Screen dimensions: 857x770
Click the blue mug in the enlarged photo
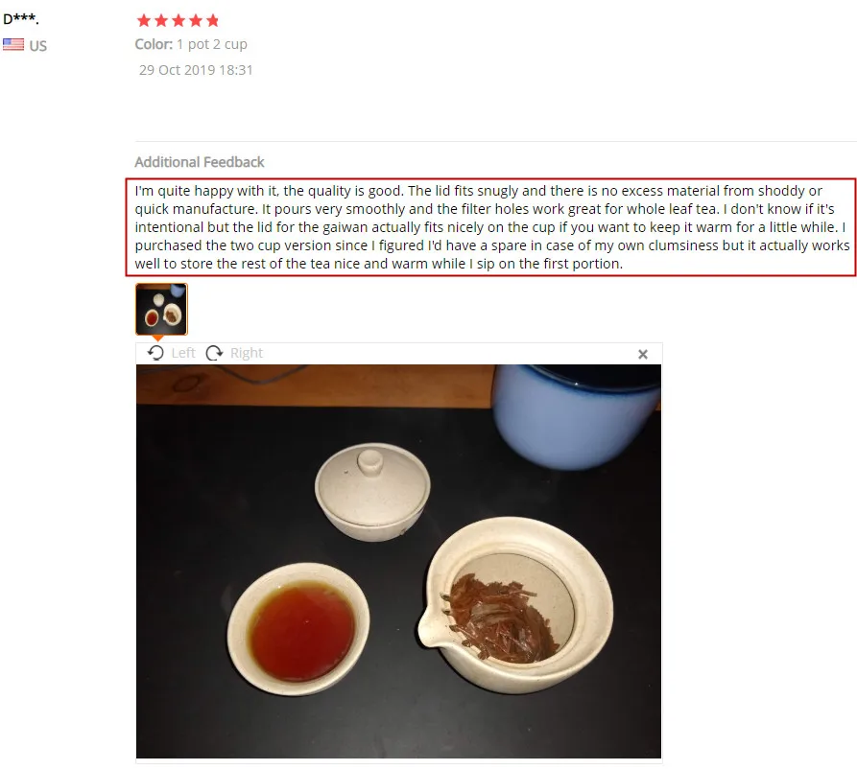click(x=576, y=416)
